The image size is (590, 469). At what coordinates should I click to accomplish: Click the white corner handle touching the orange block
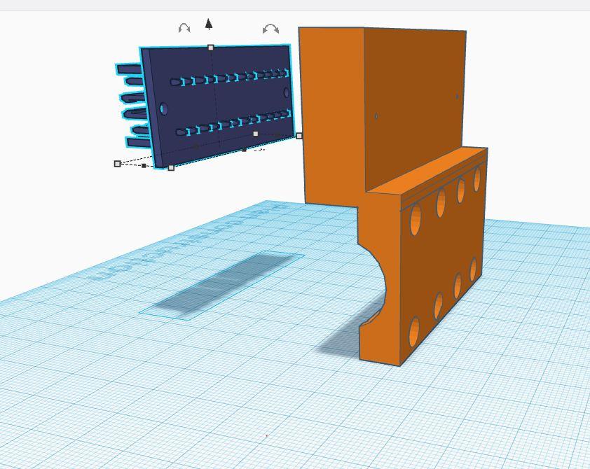point(299,136)
